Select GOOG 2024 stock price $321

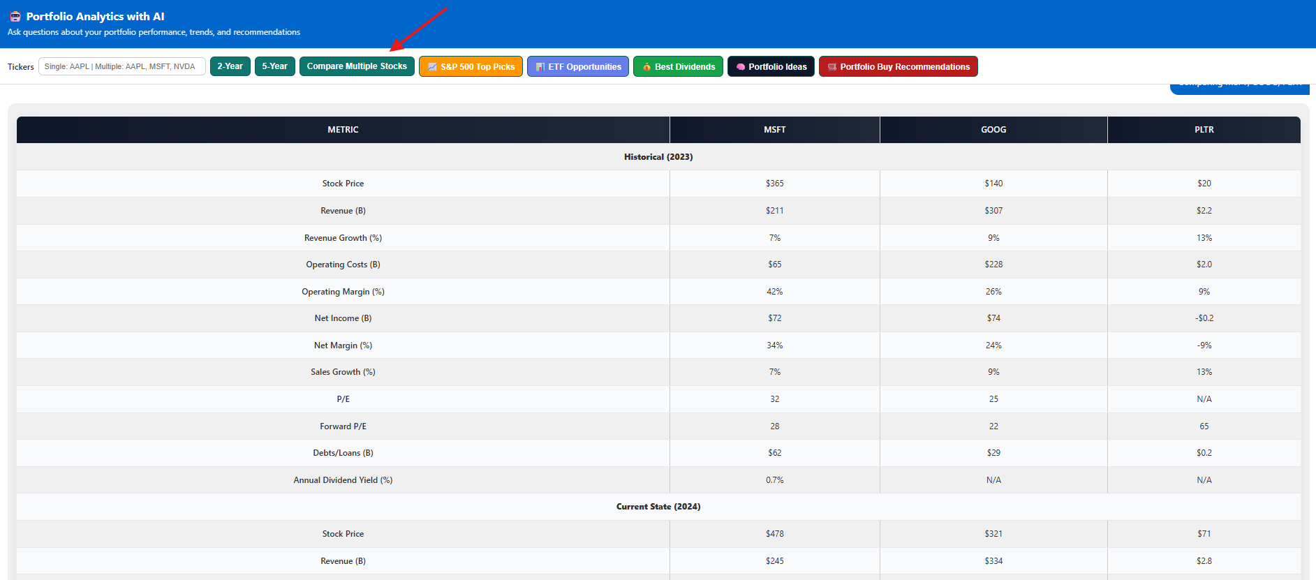point(993,534)
